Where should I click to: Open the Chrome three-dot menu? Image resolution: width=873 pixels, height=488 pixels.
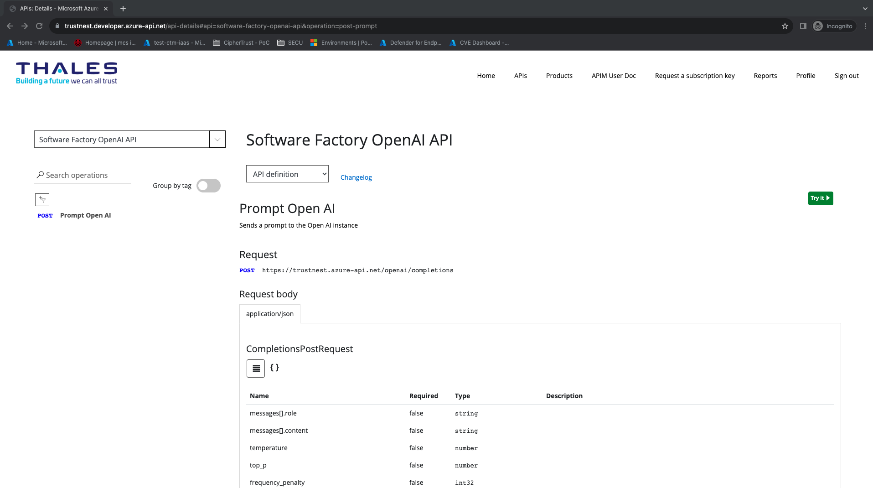point(865,26)
